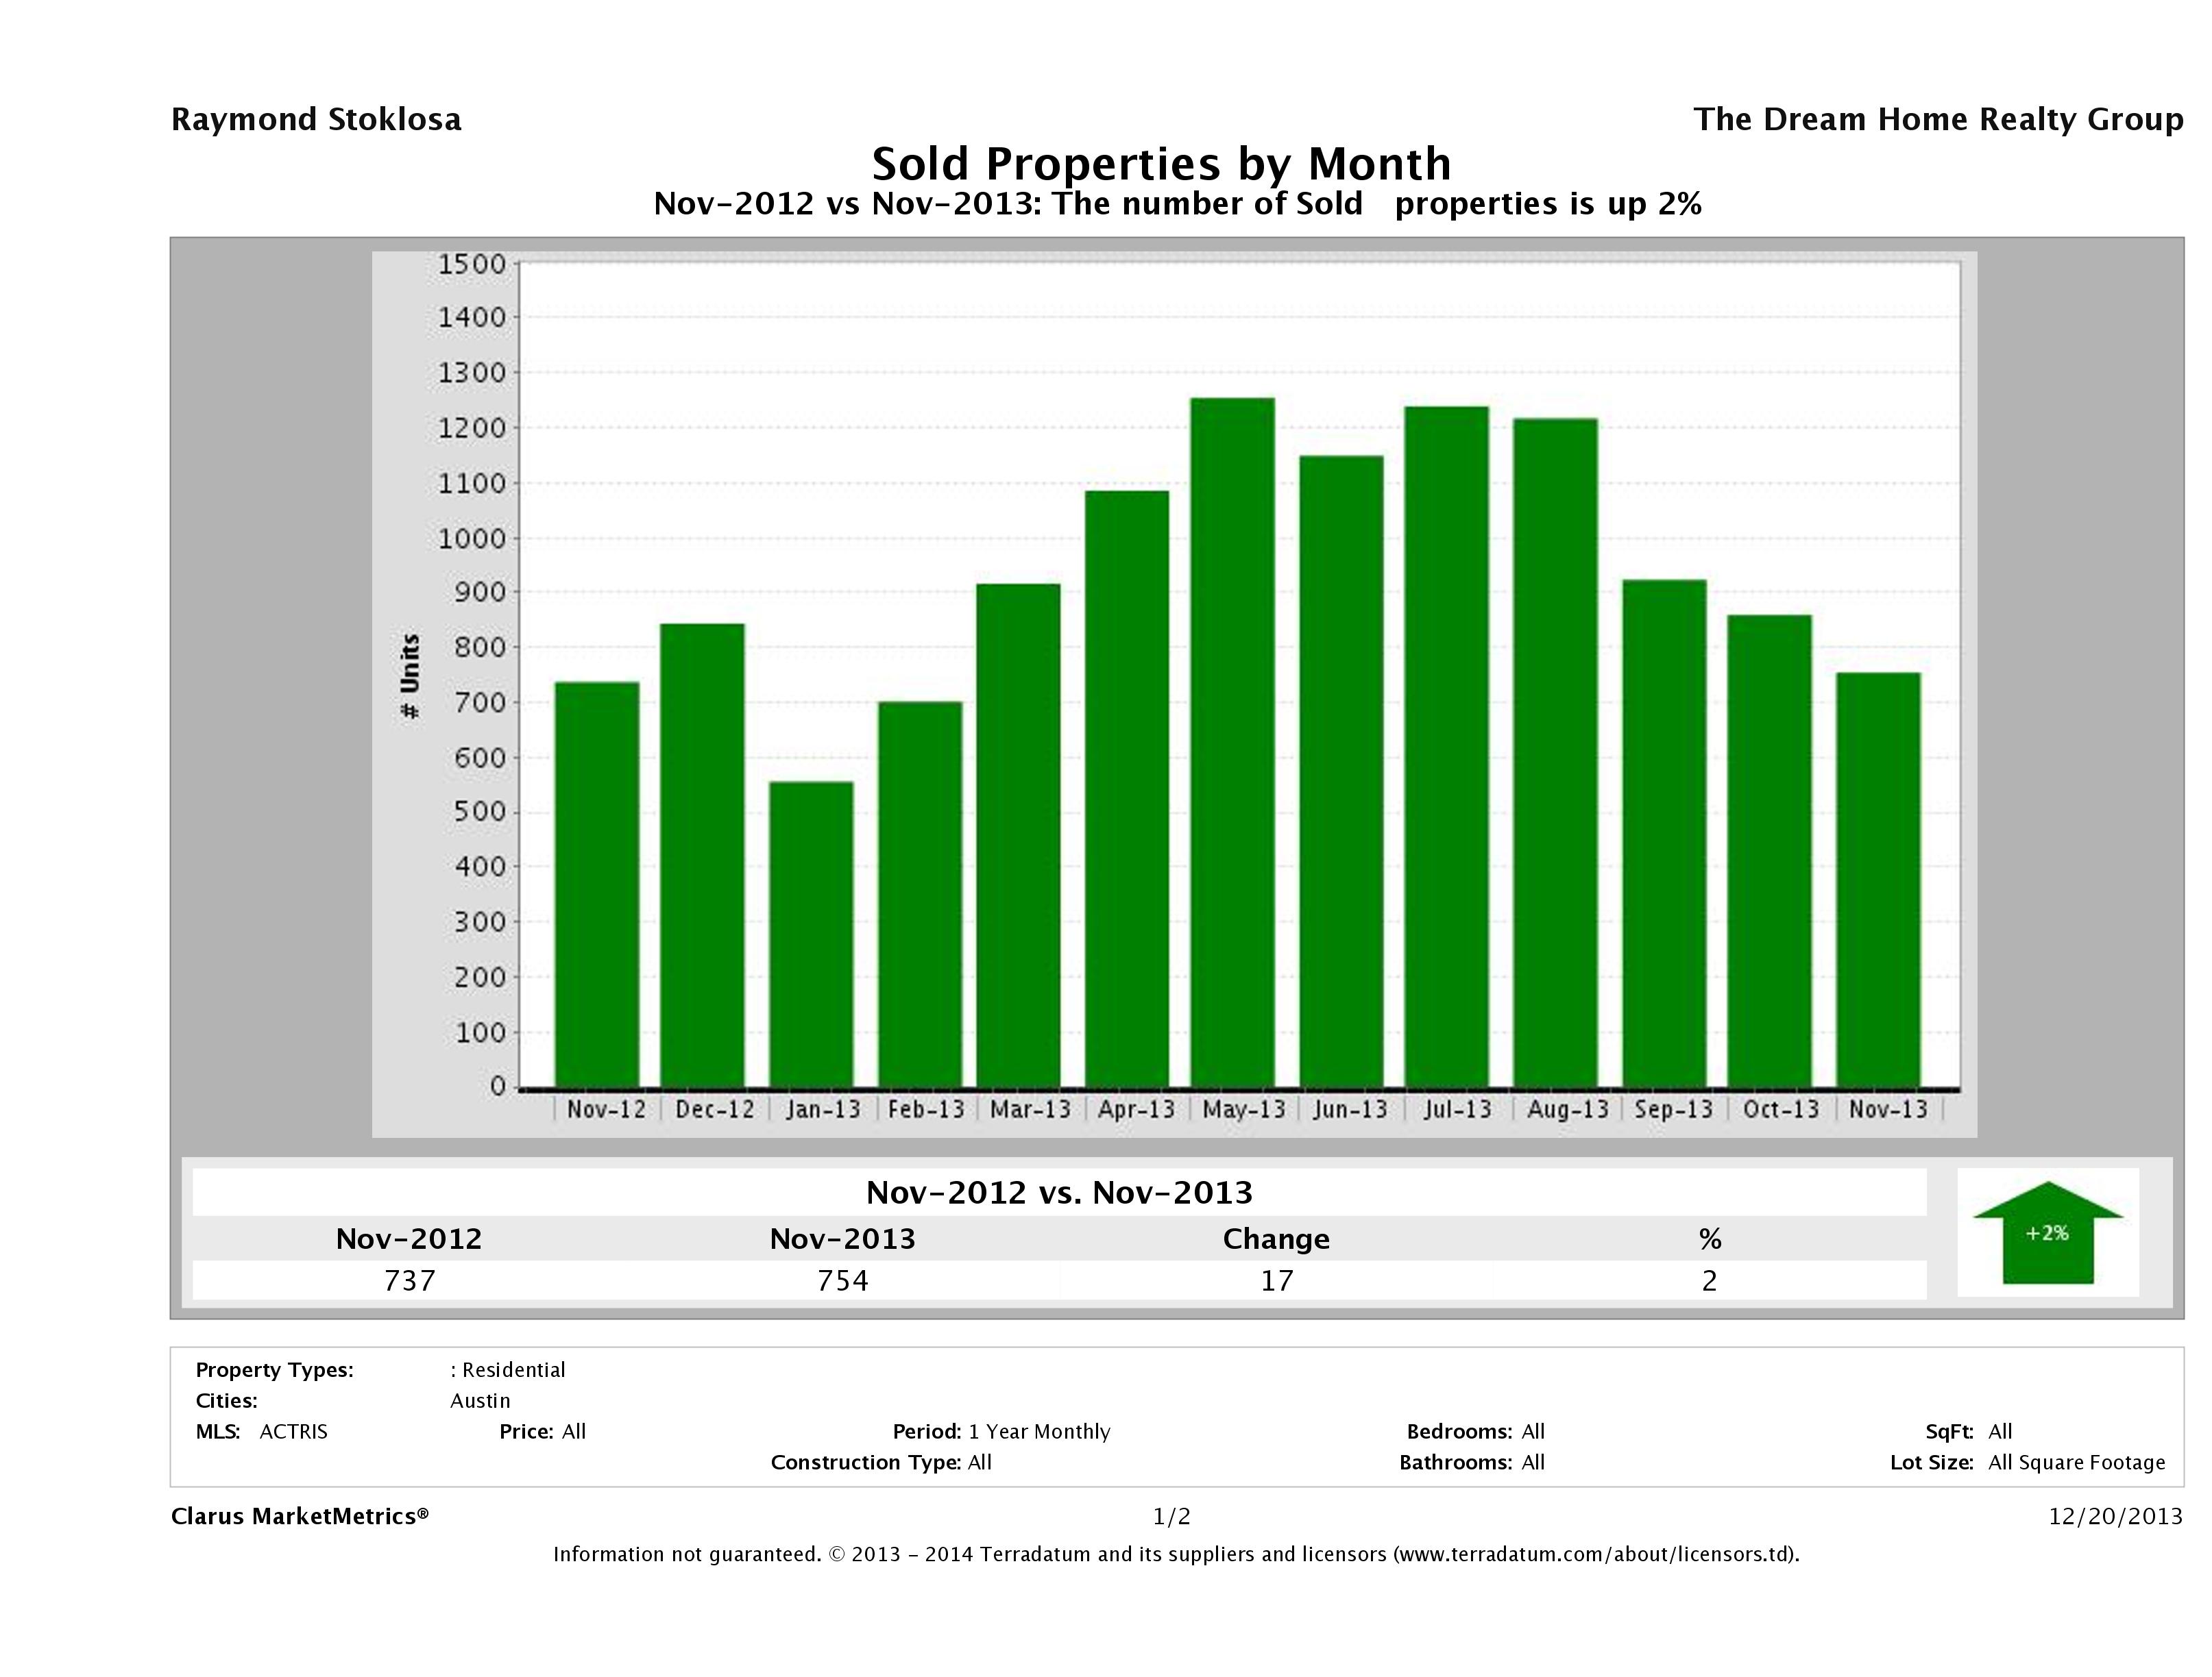Click the Jan-13 shortest green bar
2212x1677 pixels.
coord(811,934)
